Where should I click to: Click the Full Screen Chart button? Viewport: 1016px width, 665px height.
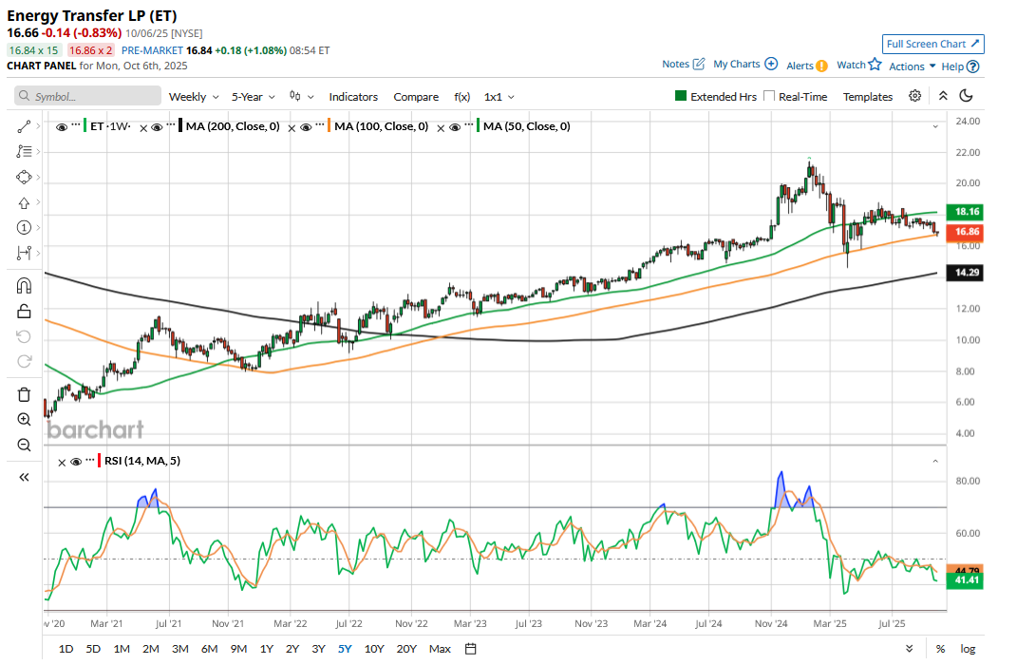932,44
